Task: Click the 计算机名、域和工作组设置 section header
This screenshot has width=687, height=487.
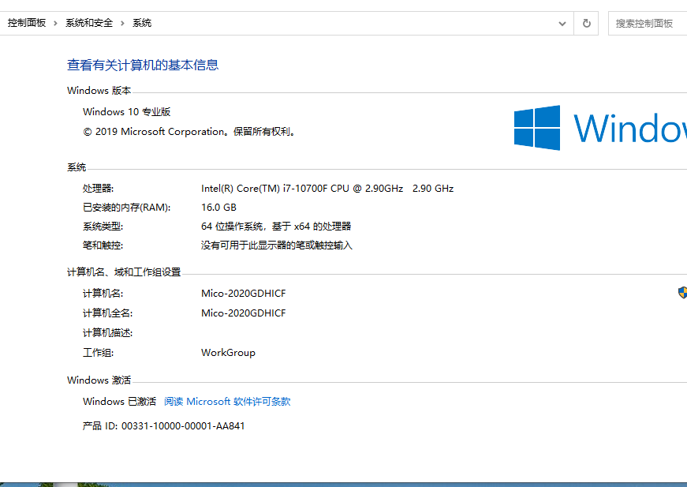Action: (124, 272)
